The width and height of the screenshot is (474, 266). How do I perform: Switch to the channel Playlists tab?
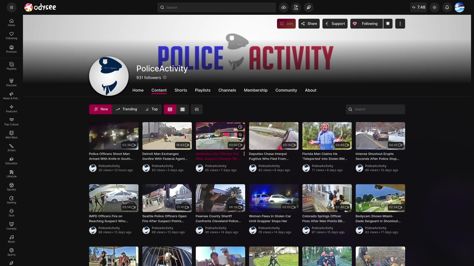pyautogui.click(x=203, y=90)
